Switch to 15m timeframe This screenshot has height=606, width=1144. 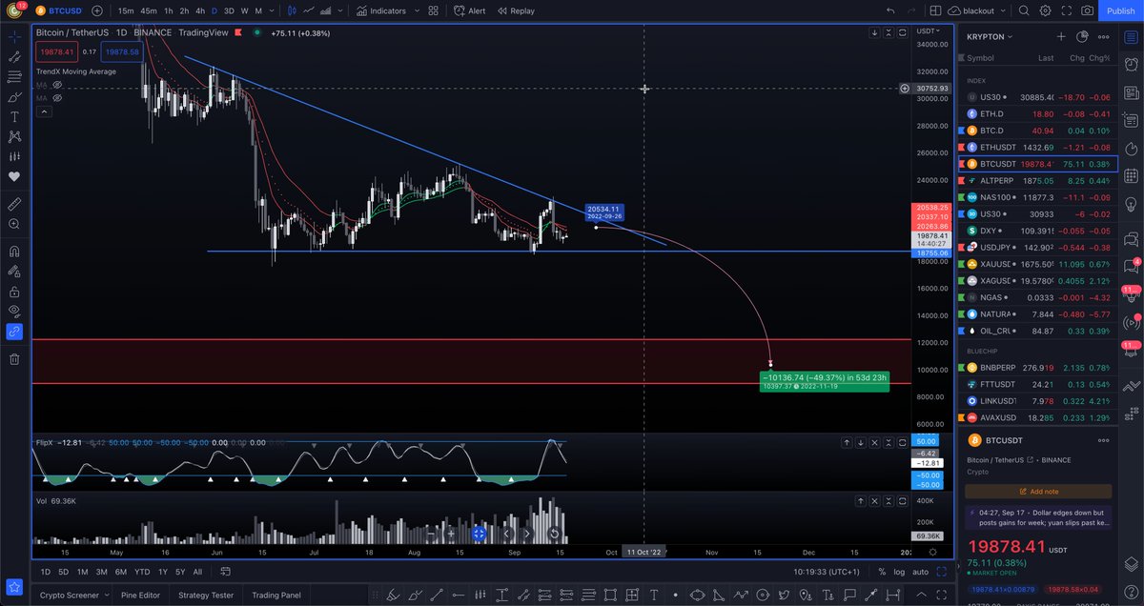(x=125, y=10)
